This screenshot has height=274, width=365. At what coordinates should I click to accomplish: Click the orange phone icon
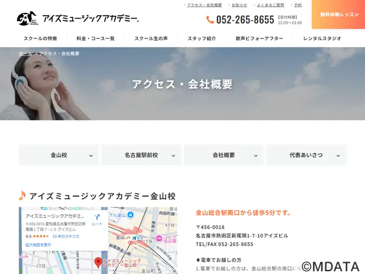(210, 20)
